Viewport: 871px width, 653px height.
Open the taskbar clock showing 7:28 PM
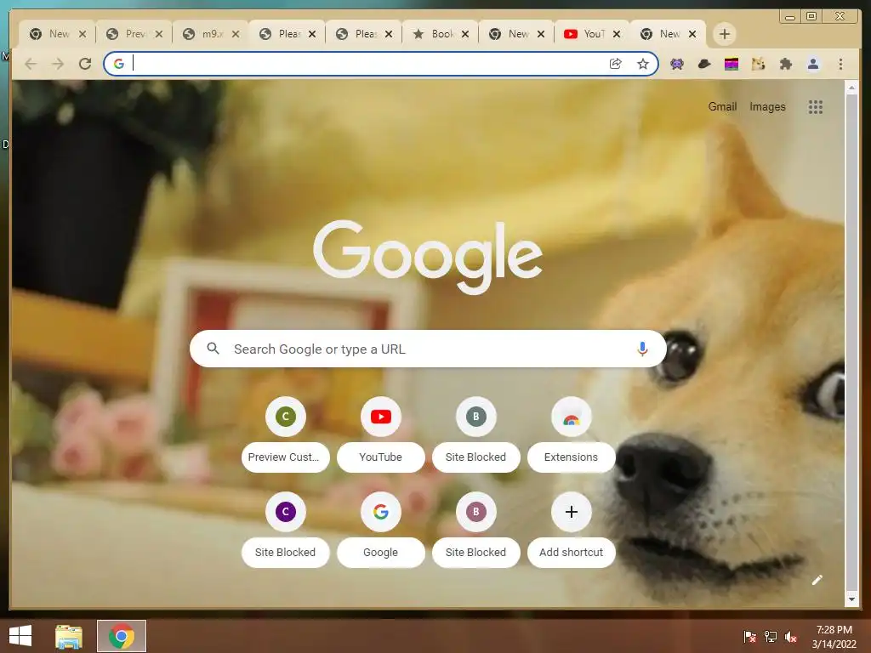click(x=834, y=636)
